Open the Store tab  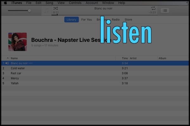[x=128, y=20]
